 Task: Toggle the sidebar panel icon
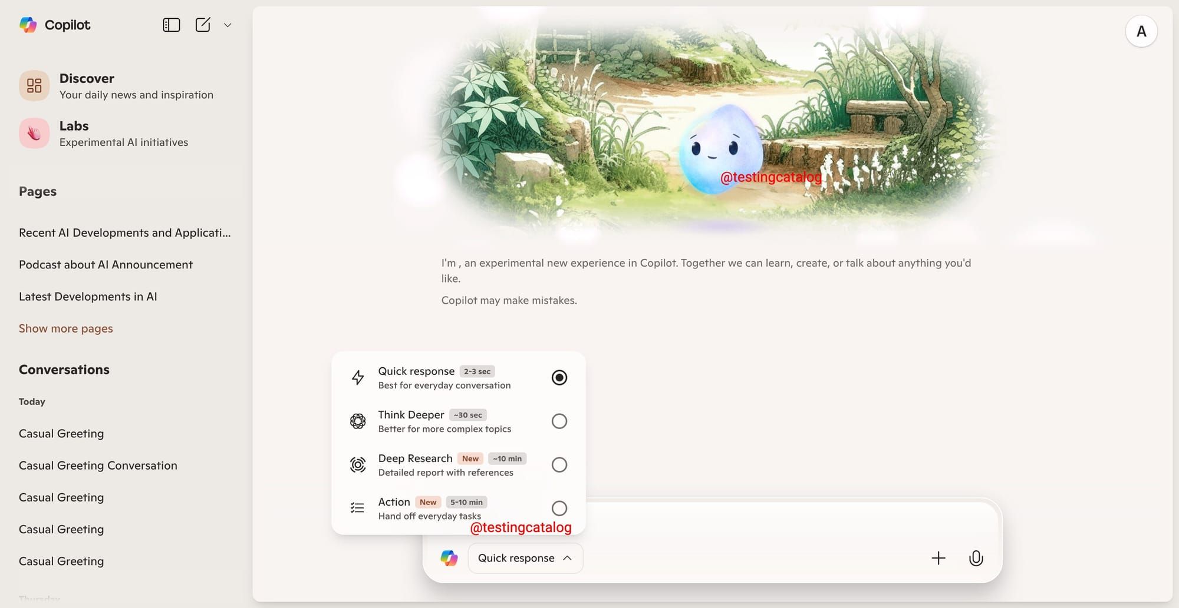(x=171, y=25)
